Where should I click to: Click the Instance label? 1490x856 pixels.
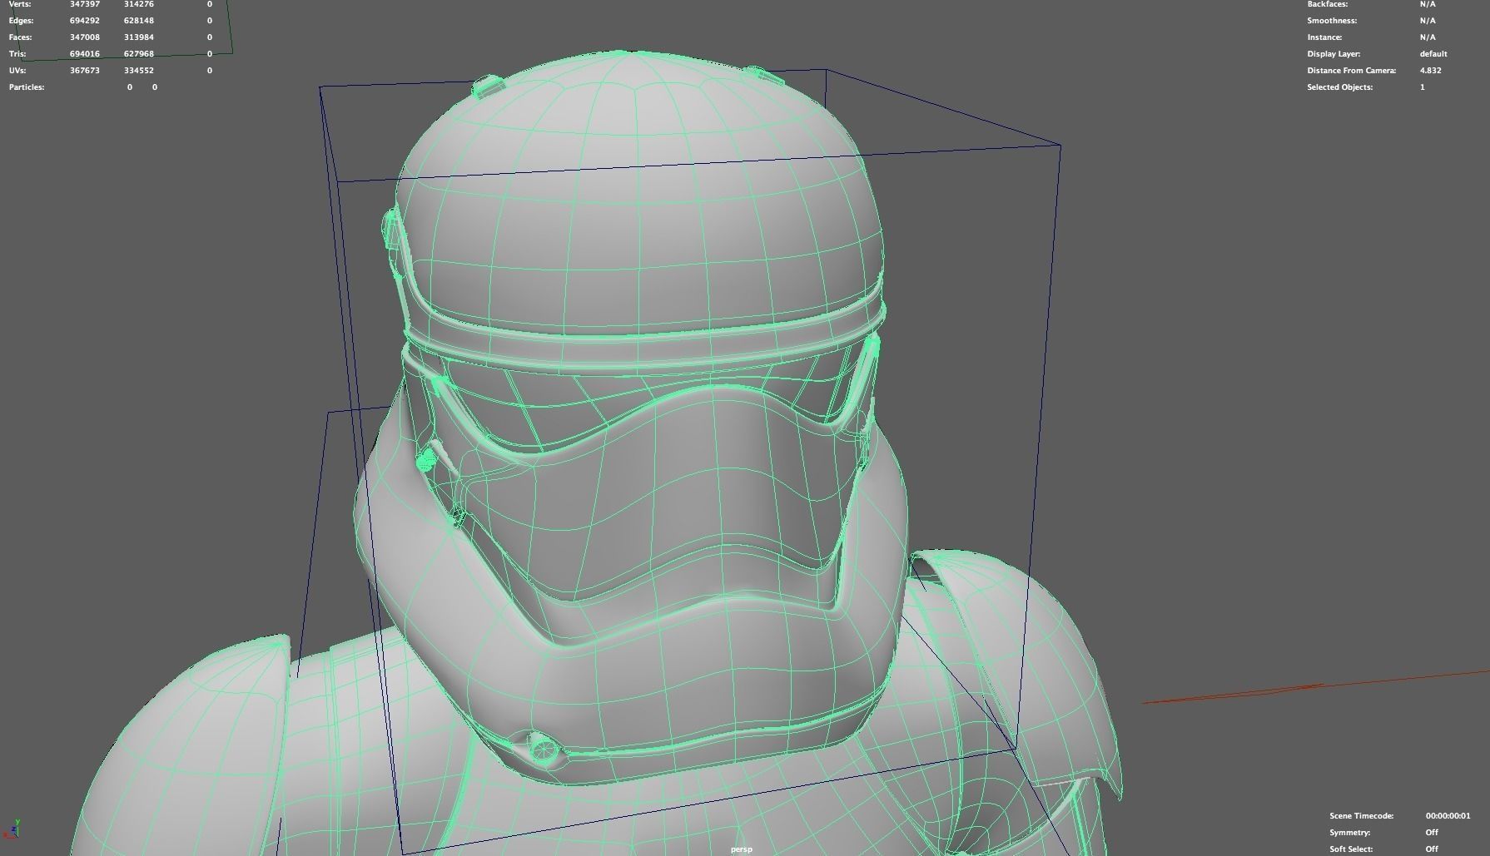pos(1324,37)
